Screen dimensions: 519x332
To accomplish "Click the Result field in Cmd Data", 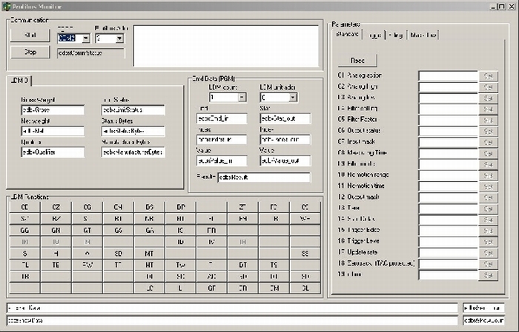I will (264, 177).
